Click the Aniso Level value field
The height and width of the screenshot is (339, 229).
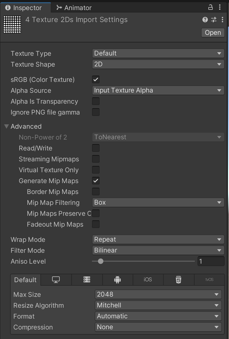click(x=211, y=261)
